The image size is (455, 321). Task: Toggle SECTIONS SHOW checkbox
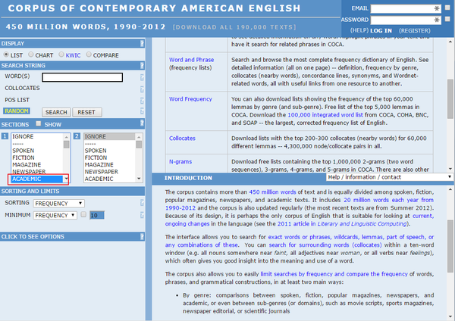(39, 123)
